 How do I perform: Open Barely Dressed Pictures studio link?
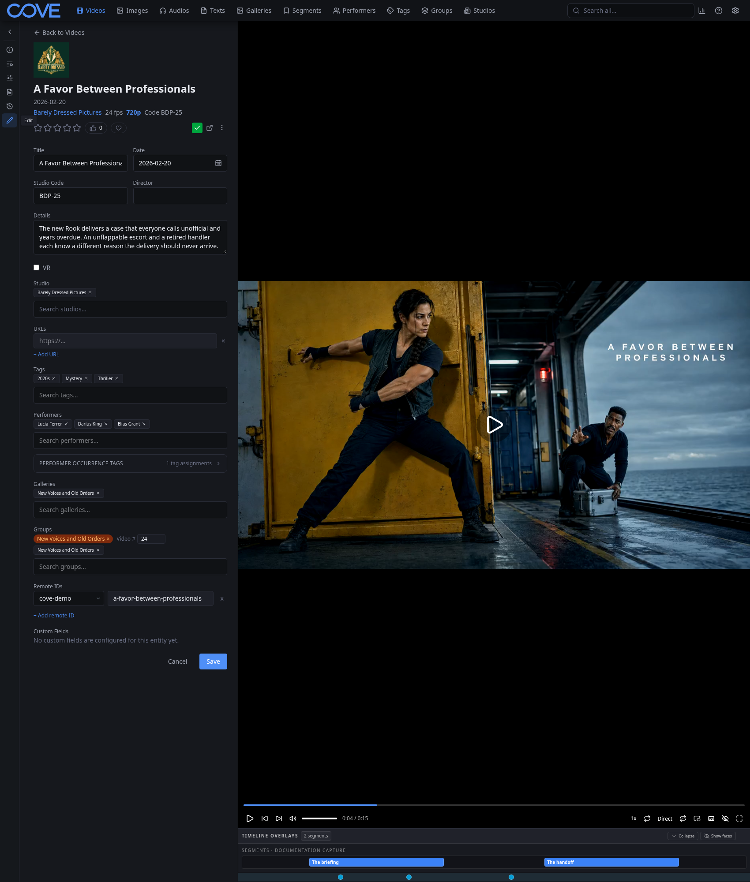coord(67,112)
